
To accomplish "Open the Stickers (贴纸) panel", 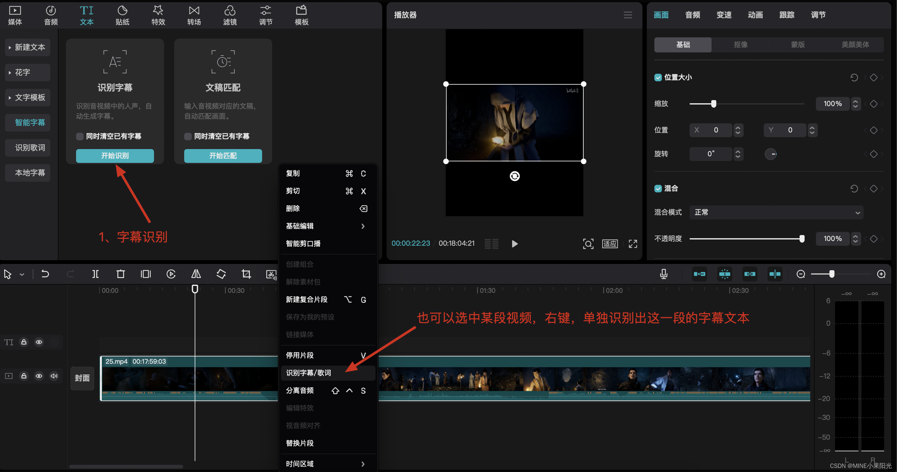I will coord(122,15).
